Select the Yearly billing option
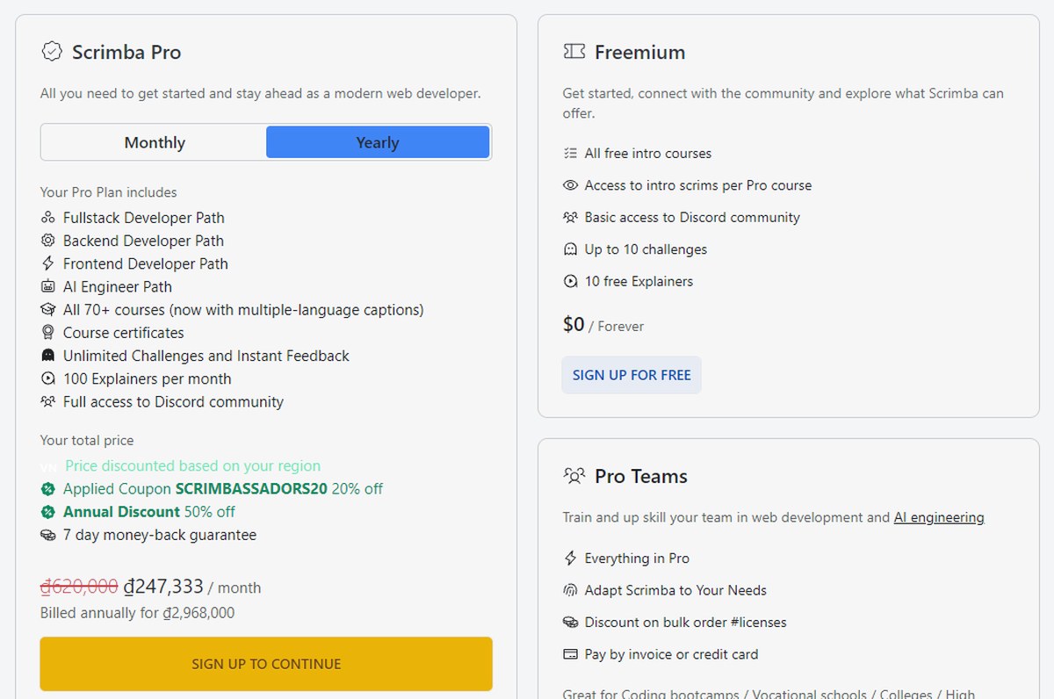The height and width of the screenshot is (699, 1054). pos(378,142)
